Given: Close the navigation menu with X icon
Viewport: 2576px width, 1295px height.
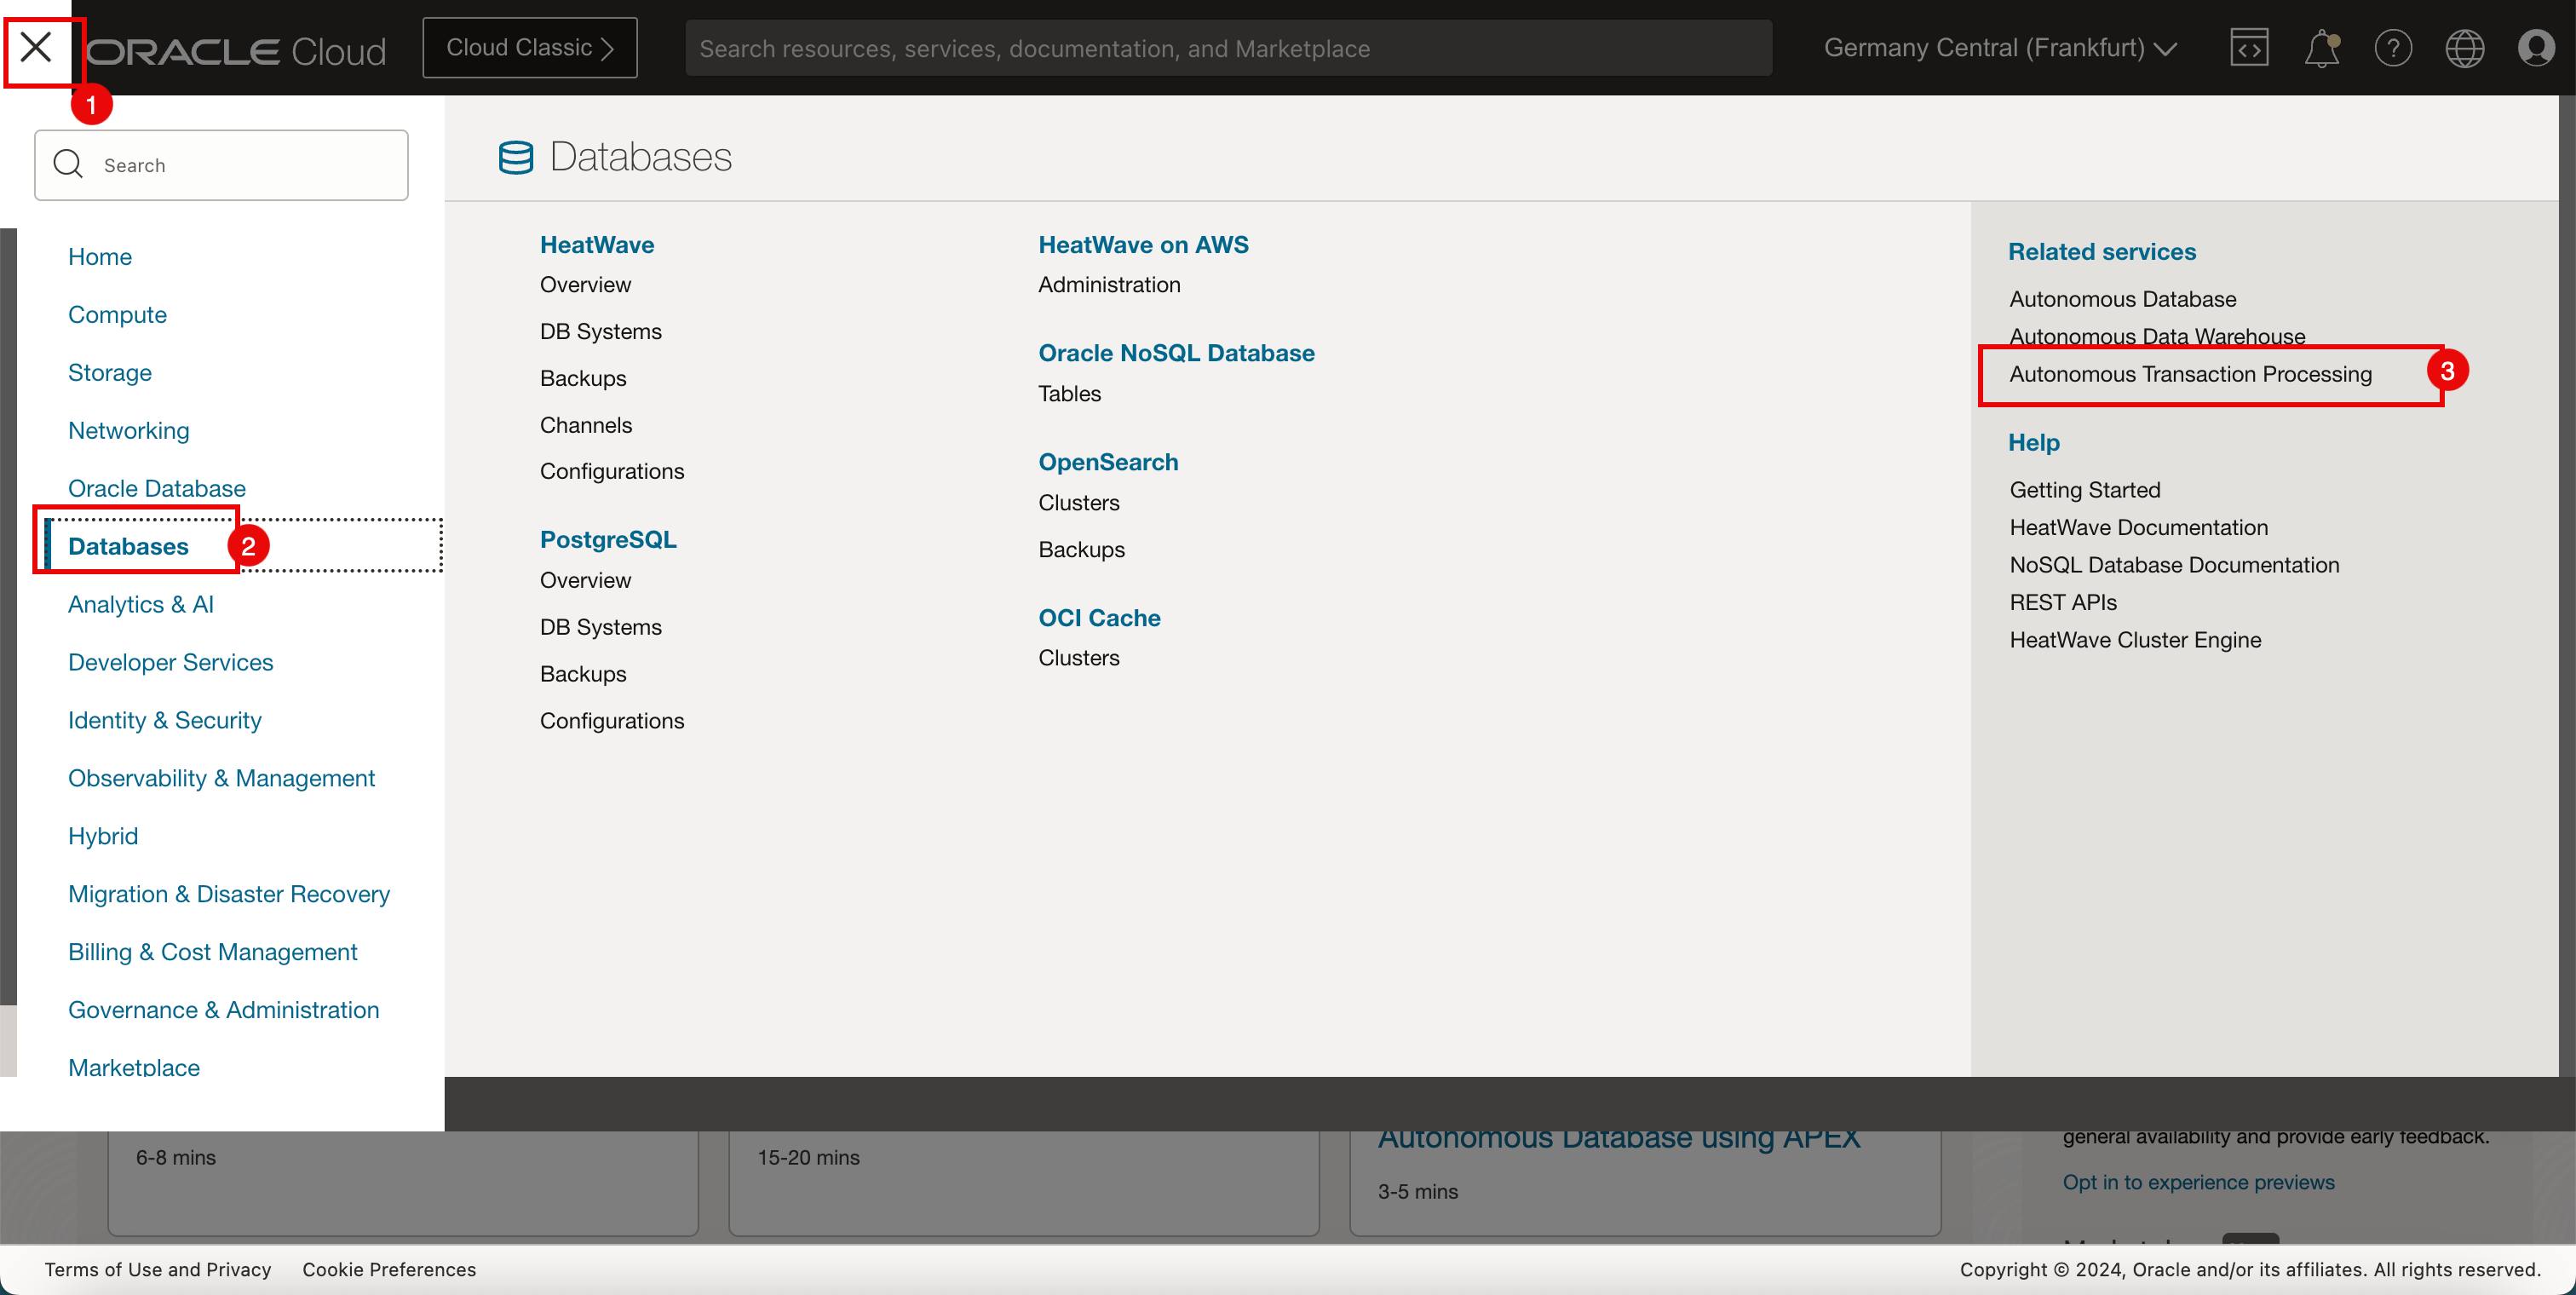Looking at the screenshot, I should (36, 47).
